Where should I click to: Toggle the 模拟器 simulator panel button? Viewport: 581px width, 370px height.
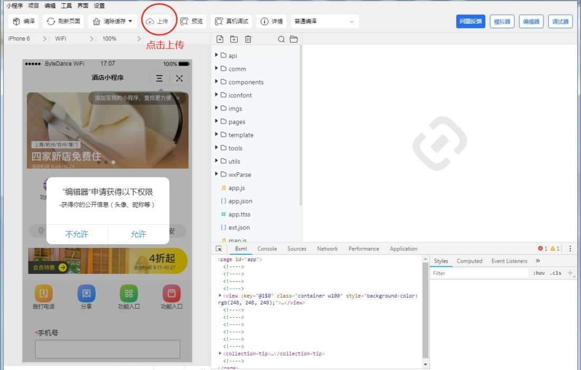pos(502,21)
